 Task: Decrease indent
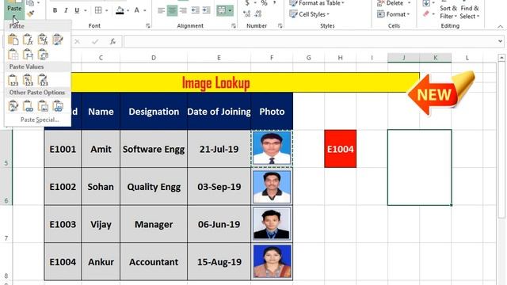point(195,10)
